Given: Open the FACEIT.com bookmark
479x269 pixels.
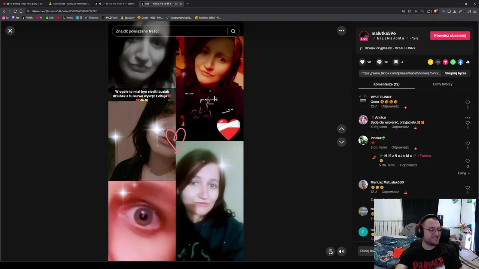Looking at the screenshot, I should (110, 18).
